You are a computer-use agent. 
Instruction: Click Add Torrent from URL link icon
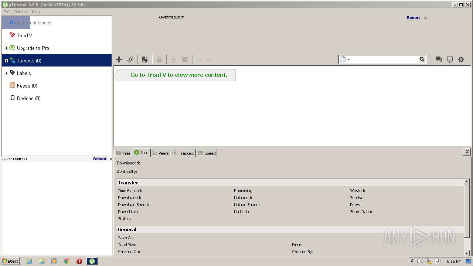[x=130, y=59]
